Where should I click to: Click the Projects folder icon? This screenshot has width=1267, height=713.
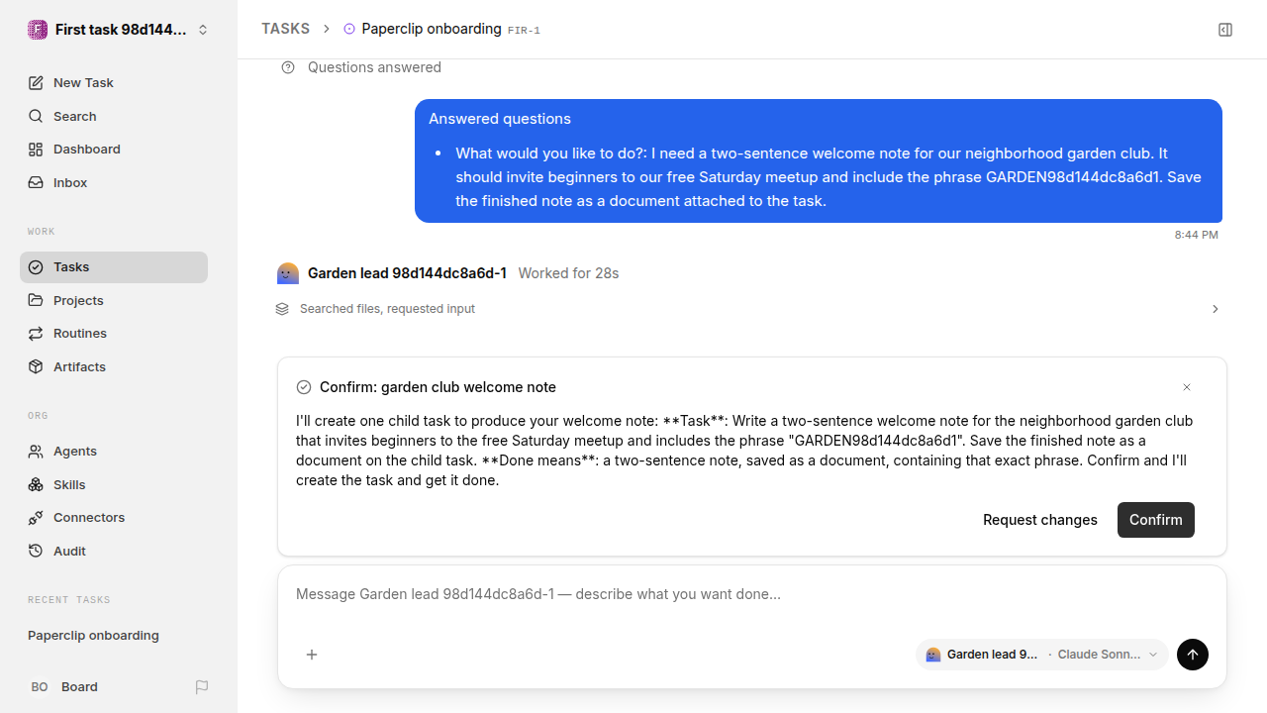[36, 300]
